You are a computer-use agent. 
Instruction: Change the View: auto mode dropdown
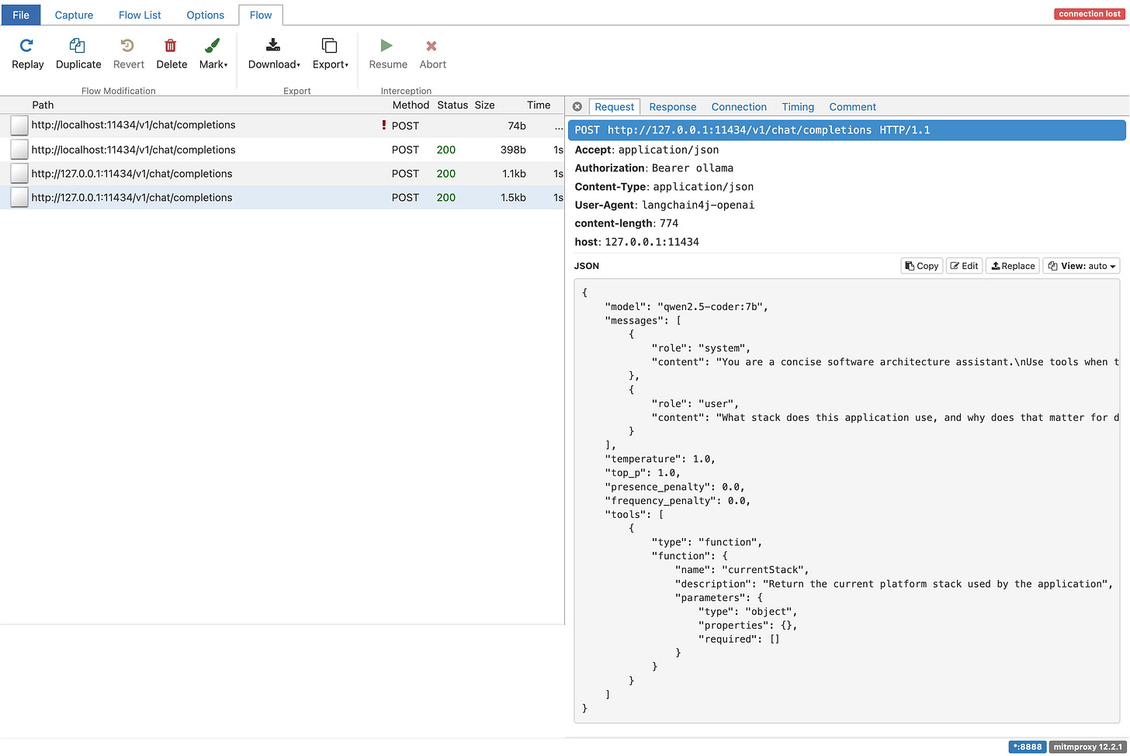tap(1080, 266)
